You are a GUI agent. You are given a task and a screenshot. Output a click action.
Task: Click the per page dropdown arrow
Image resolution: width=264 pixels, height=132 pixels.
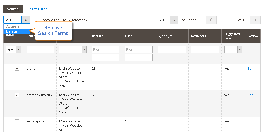click(x=174, y=20)
